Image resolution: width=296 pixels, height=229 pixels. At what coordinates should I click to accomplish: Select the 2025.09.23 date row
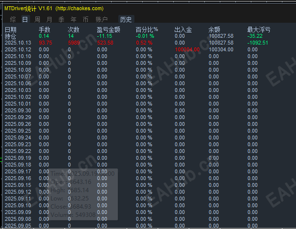tap(18, 144)
